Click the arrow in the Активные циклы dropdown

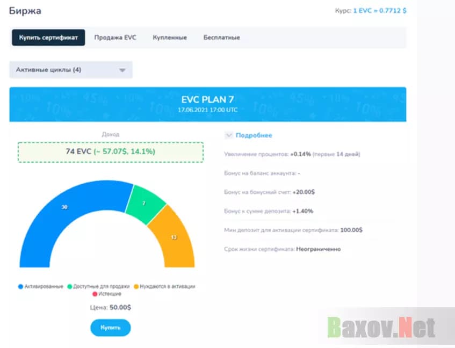122,70
